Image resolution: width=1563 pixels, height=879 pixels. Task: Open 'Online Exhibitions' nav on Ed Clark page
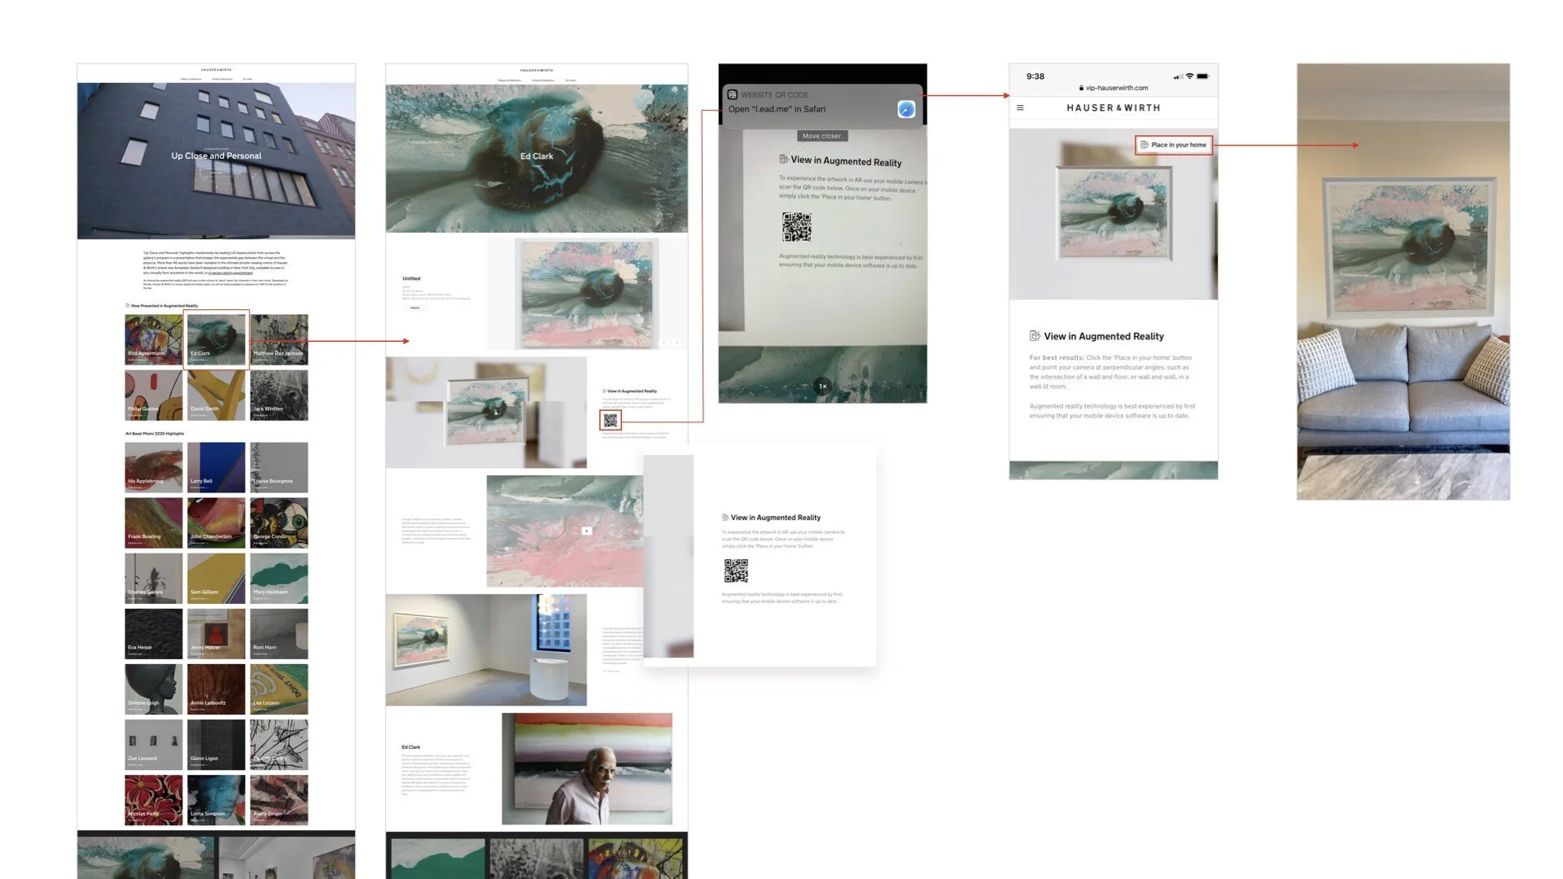(543, 81)
